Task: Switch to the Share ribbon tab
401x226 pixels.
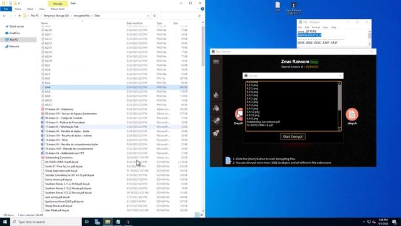Action: [x=30, y=9]
